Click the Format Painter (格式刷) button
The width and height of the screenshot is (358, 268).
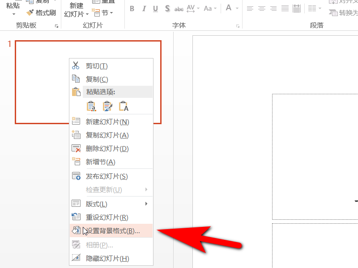[41, 13]
